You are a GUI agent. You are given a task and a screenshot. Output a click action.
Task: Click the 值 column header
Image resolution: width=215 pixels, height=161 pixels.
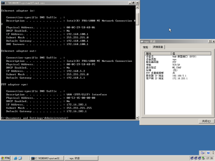pos(191,54)
